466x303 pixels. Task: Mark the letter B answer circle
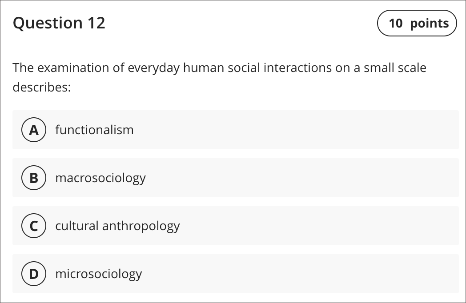click(34, 178)
